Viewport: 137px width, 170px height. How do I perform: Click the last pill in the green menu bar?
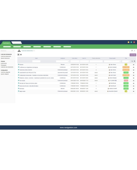[67, 47]
